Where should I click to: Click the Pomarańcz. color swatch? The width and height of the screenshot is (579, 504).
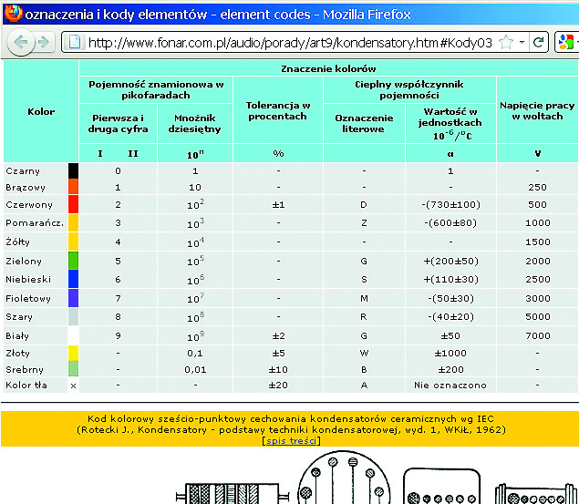[73, 223]
